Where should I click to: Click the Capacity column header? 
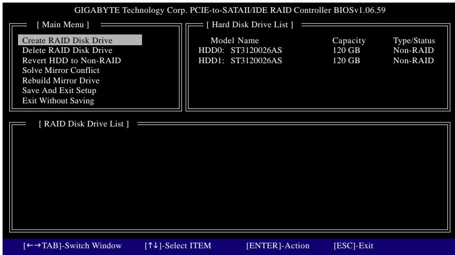(x=349, y=41)
